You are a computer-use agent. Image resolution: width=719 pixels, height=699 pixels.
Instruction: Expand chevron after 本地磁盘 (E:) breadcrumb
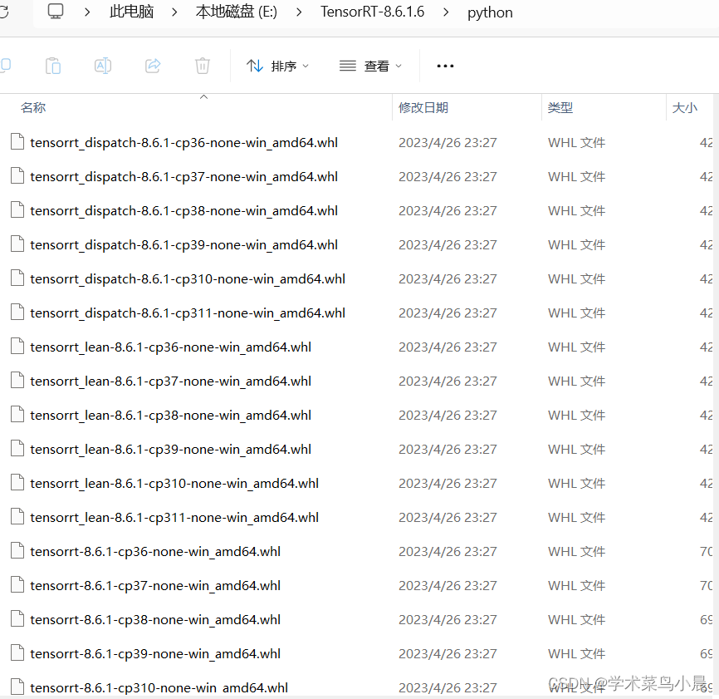tap(299, 12)
